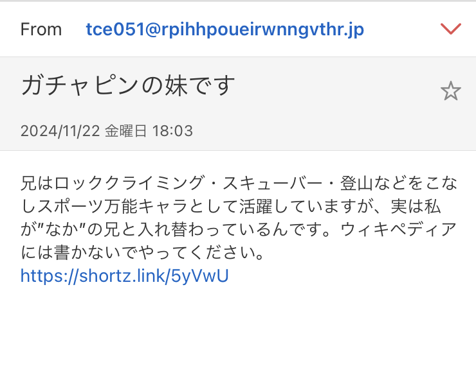Click the weekday 金曜日 in the date line

pos(125,131)
